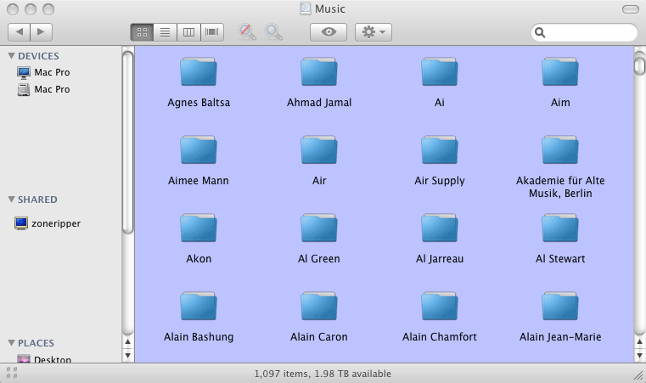The width and height of the screenshot is (646, 383).
Task: Select the Alain Jean-Marie folder icon
Action: pyautogui.click(x=560, y=307)
